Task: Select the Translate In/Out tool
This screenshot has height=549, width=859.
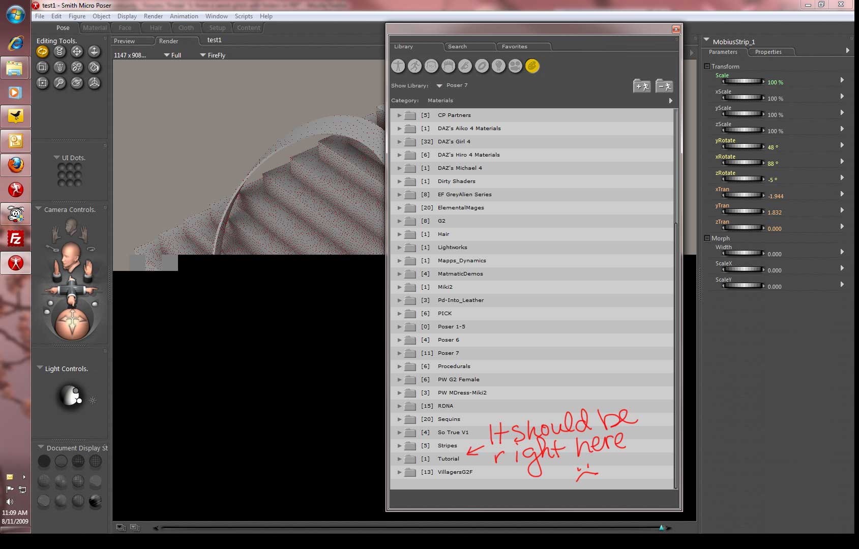Action: (x=94, y=51)
